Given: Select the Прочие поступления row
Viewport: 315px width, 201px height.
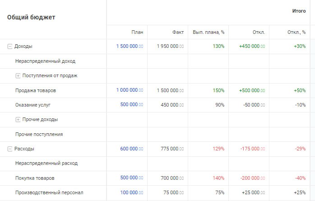Looking at the screenshot, I should pos(39,134).
